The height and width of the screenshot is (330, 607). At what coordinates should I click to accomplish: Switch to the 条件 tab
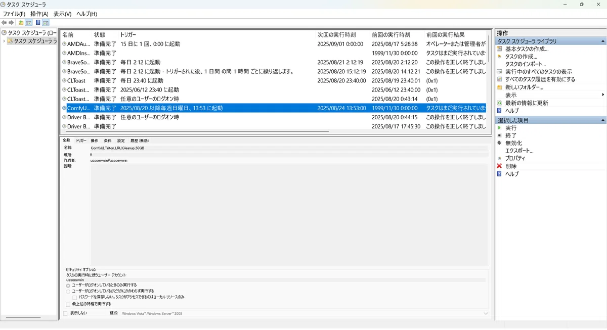pyautogui.click(x=108, y=140)
